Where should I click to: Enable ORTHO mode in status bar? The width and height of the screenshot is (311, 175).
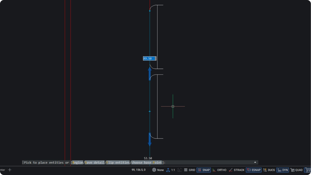pos(220,170)
